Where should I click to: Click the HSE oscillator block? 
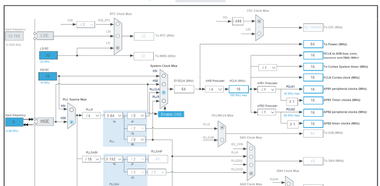click(45, 121)
